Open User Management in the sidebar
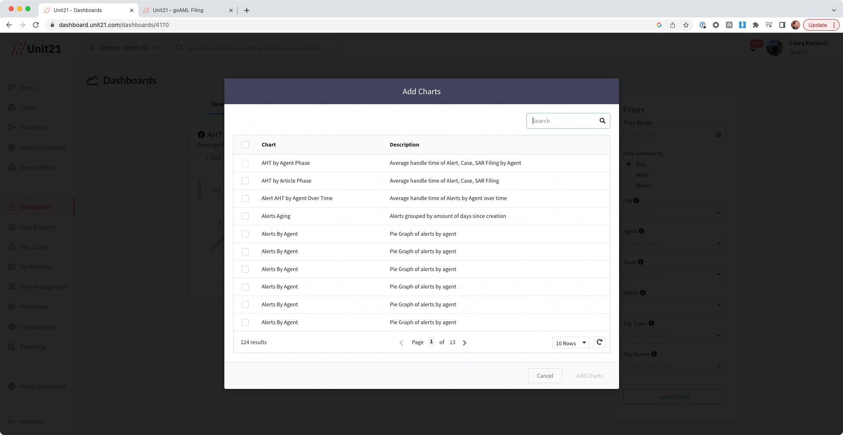The image size is (843, 435). pos(43,287)
